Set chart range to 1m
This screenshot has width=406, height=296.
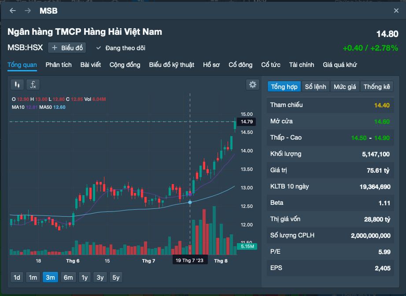(x=33, y=277)
